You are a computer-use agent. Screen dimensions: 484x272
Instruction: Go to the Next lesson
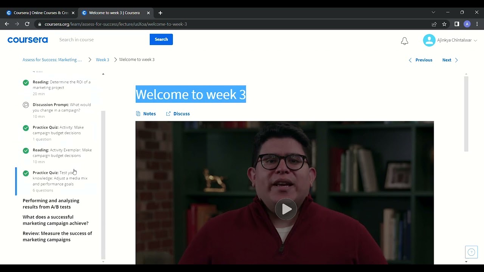(450, 60)
